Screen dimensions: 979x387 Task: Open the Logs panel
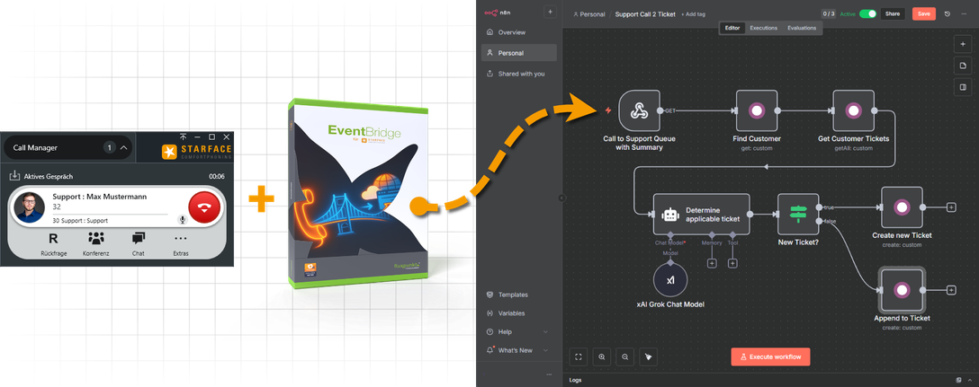coord(575,380)
